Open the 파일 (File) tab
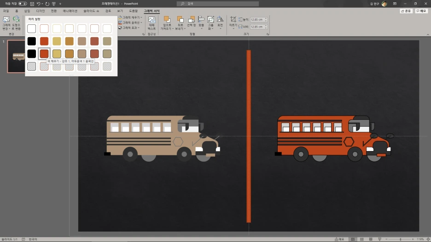The height and width of the screenshot is (242, 431). pos(6,11)
